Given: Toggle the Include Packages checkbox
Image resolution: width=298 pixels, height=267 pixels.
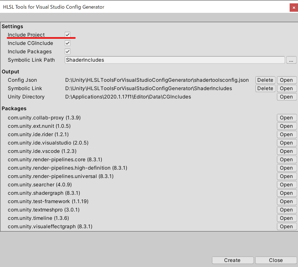Looking at the screenshot, I should 67,51.
